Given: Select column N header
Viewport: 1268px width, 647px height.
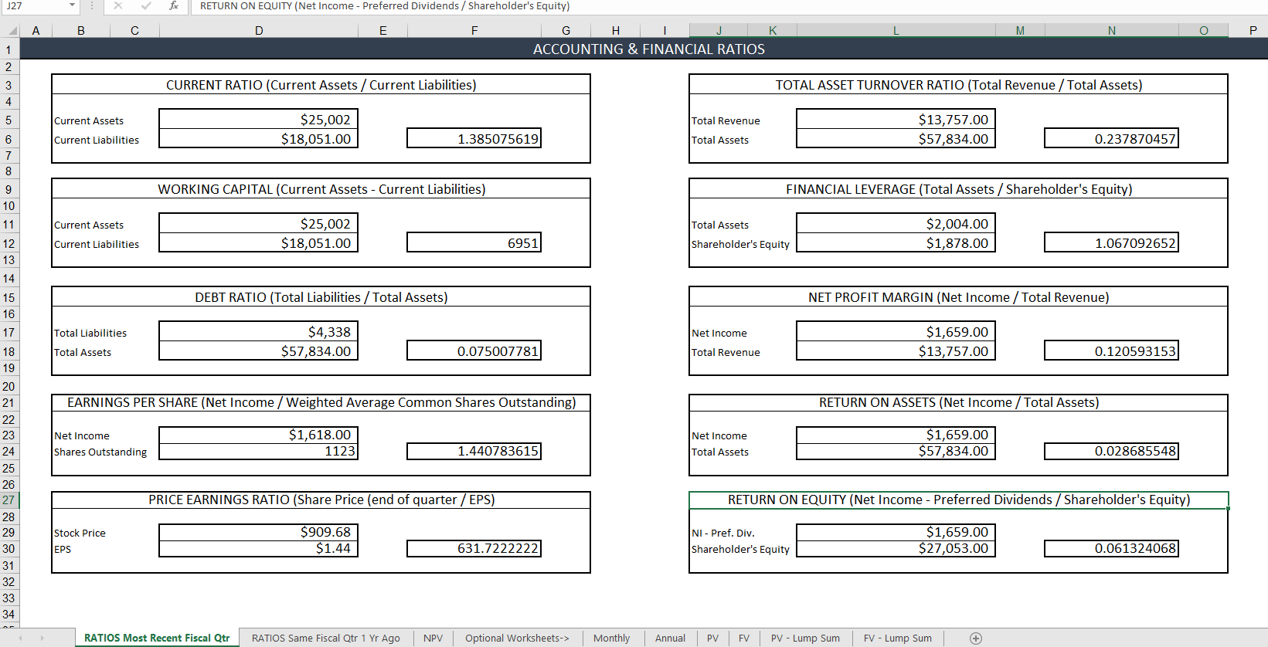Looking at the screenshot, I should pos(1112,31).
